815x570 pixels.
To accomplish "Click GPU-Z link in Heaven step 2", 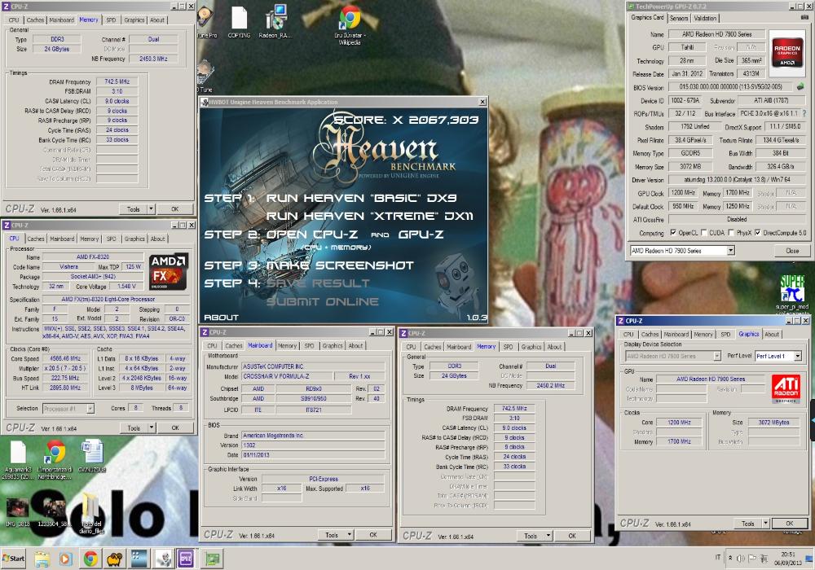I will coord(421,235).
